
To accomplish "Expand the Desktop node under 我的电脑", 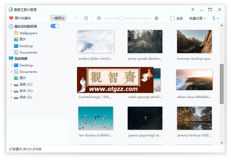I will [12, 65].
